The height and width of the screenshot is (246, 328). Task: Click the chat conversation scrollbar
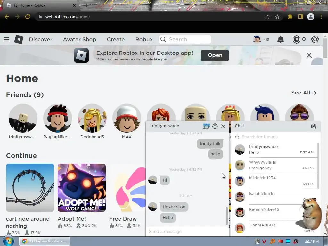click(226, 216)
